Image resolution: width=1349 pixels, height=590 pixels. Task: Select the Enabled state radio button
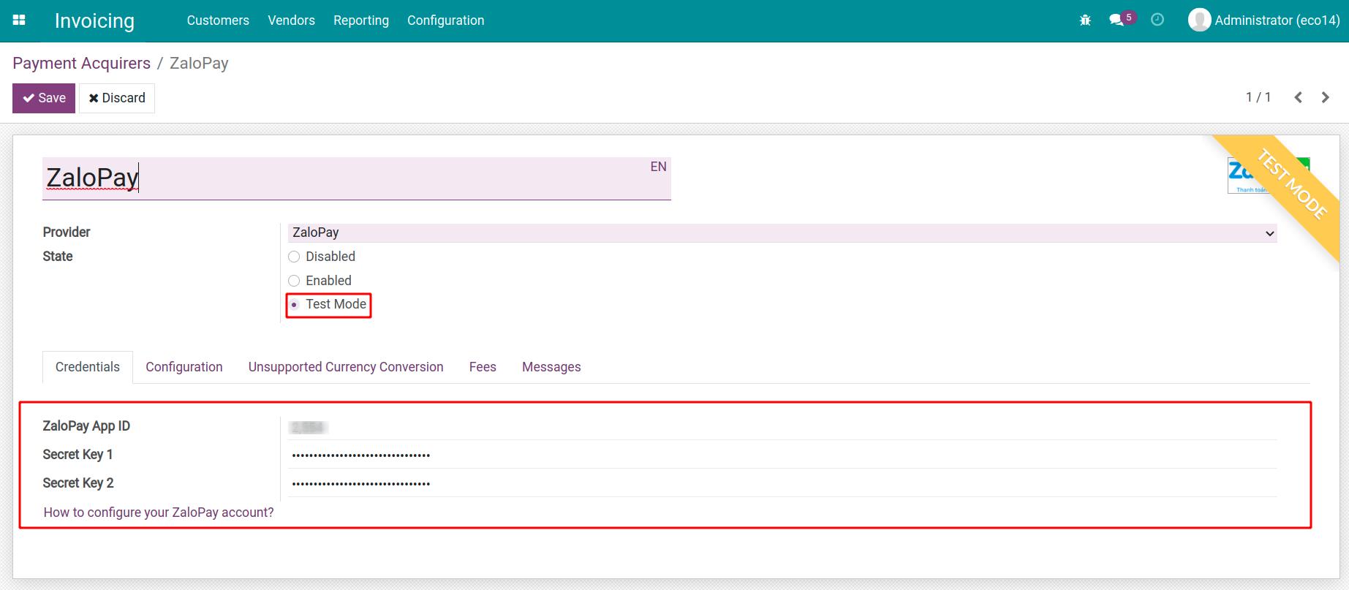point(294,281)
